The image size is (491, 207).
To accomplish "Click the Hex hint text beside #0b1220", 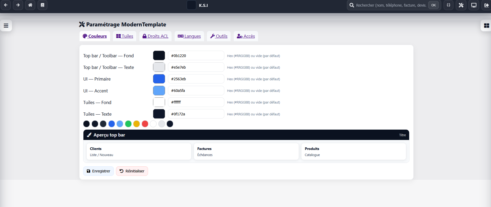I will 253,56.
